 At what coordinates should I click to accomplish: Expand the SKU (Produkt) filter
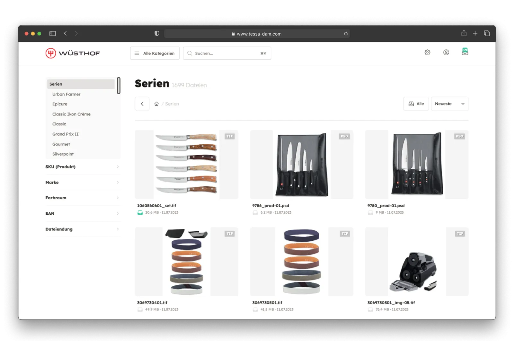[x=82, y=167]
